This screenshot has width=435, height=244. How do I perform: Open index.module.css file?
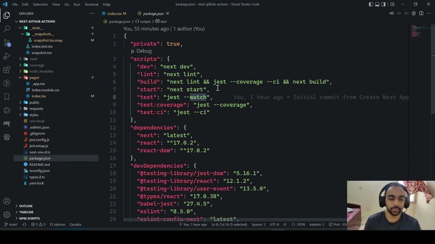pos(45,90)
